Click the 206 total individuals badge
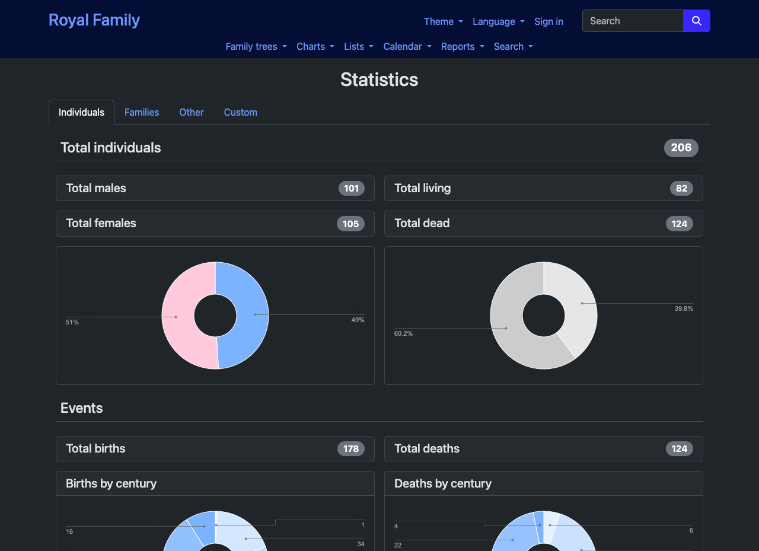 pyautogui.click(x=681, y=148)
